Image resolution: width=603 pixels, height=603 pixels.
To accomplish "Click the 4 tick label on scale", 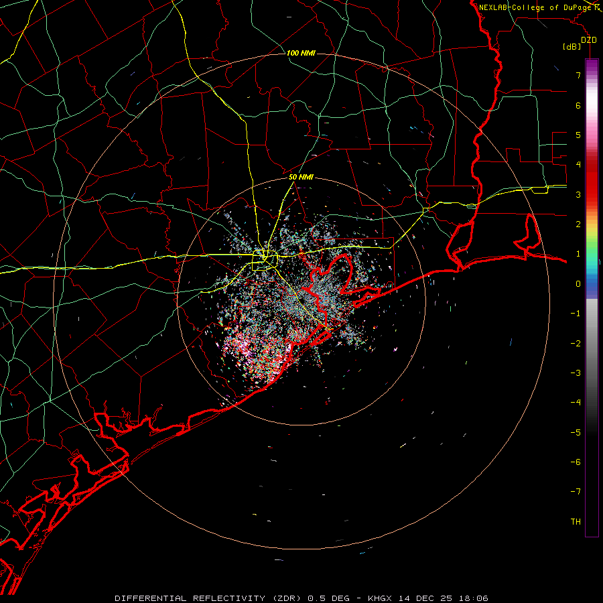I will pyautogui.click(x=578, y=165).
